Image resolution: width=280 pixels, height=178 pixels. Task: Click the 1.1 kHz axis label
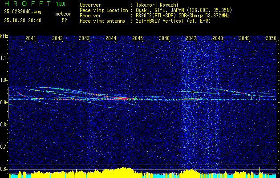pyautogui.click(x=4, y=58)
